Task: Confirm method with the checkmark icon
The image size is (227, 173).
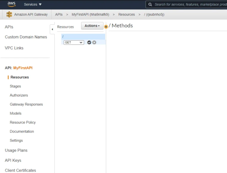Action: pos(89,42)
